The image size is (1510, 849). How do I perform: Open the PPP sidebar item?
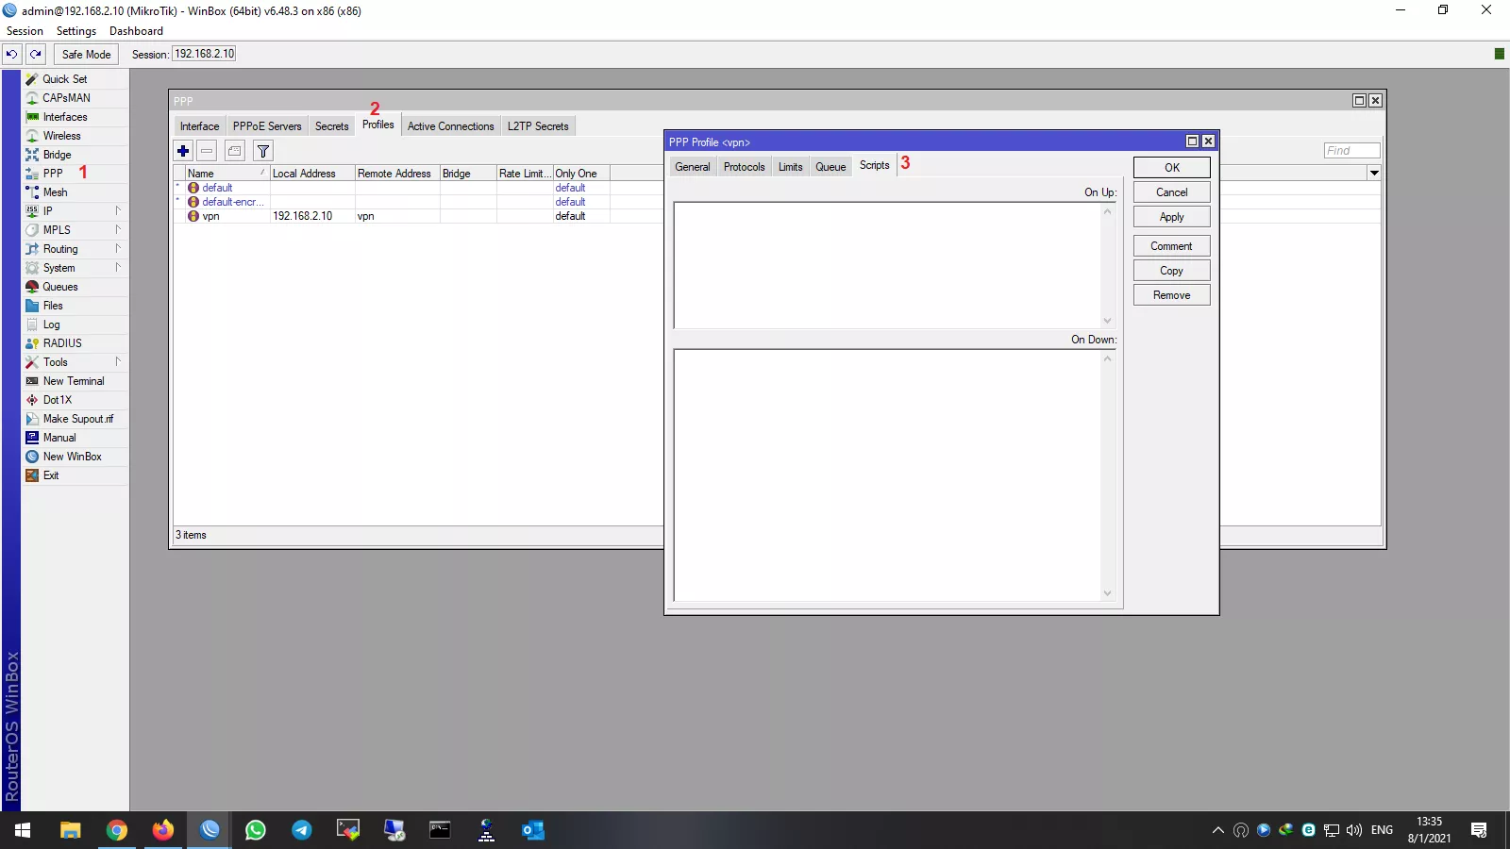coord(53,174)
